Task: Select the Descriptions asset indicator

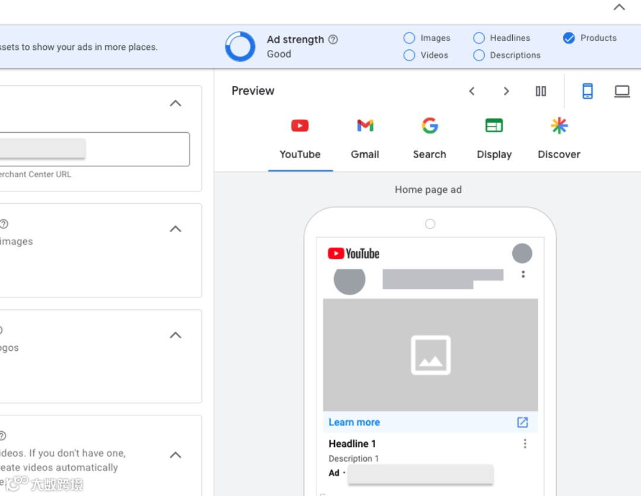Action: pos(479,55)
